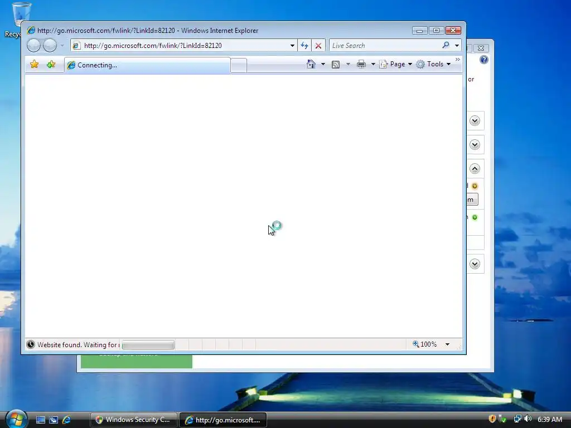Click the zoom level 100% button
571x428 pixels.
[424, 344]
